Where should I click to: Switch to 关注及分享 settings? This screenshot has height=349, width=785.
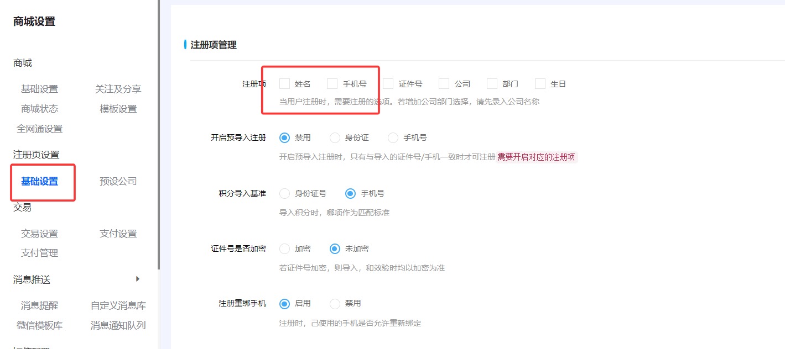pos(117,88)
